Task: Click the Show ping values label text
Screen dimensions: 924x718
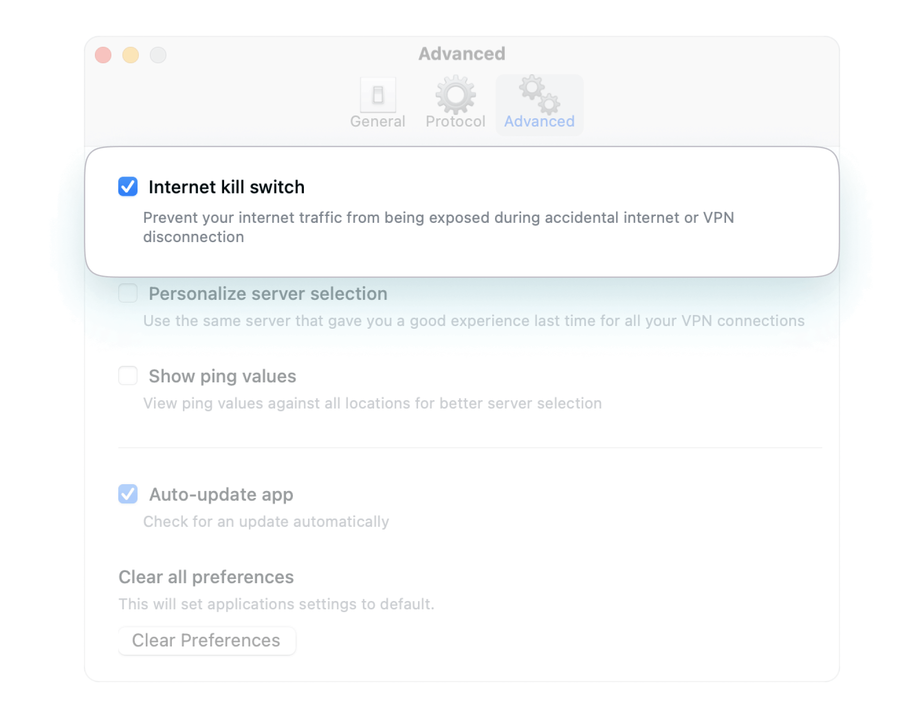Action: tap(222, 376)
